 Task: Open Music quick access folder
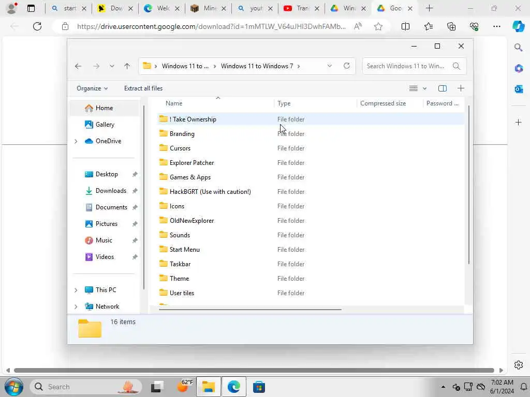click(105, 240)
